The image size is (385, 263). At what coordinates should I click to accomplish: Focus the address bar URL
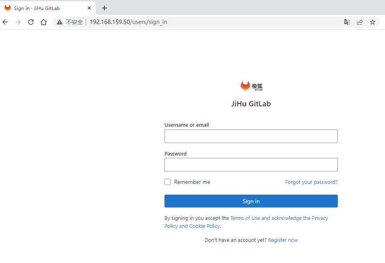click(128, 22)
